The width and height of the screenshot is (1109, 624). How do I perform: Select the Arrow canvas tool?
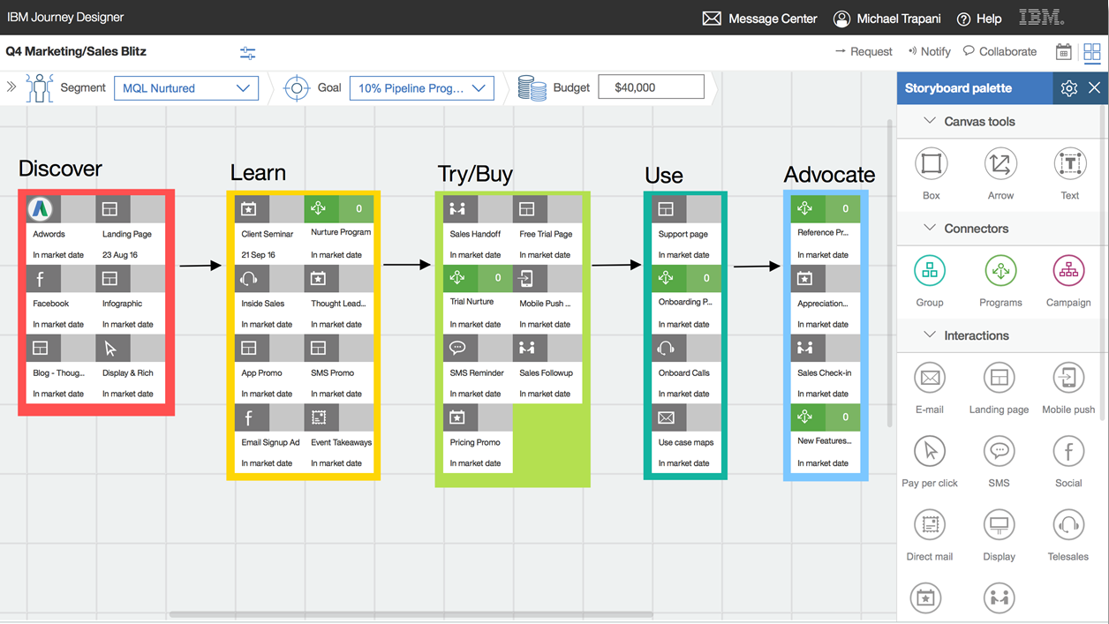click(x=1000, y=163)
